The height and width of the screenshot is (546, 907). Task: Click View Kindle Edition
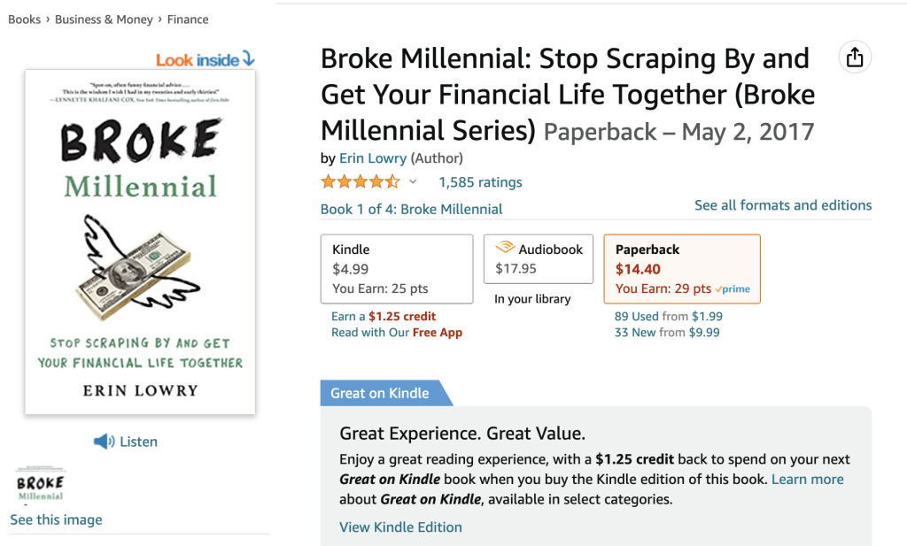point(400,527)
